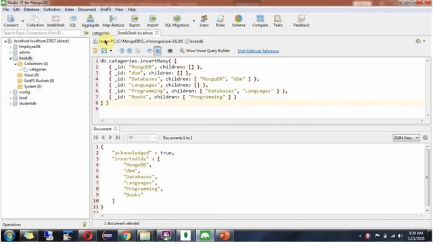
Task: Open the page size 50 dropdown
Action: coord(154,138)
